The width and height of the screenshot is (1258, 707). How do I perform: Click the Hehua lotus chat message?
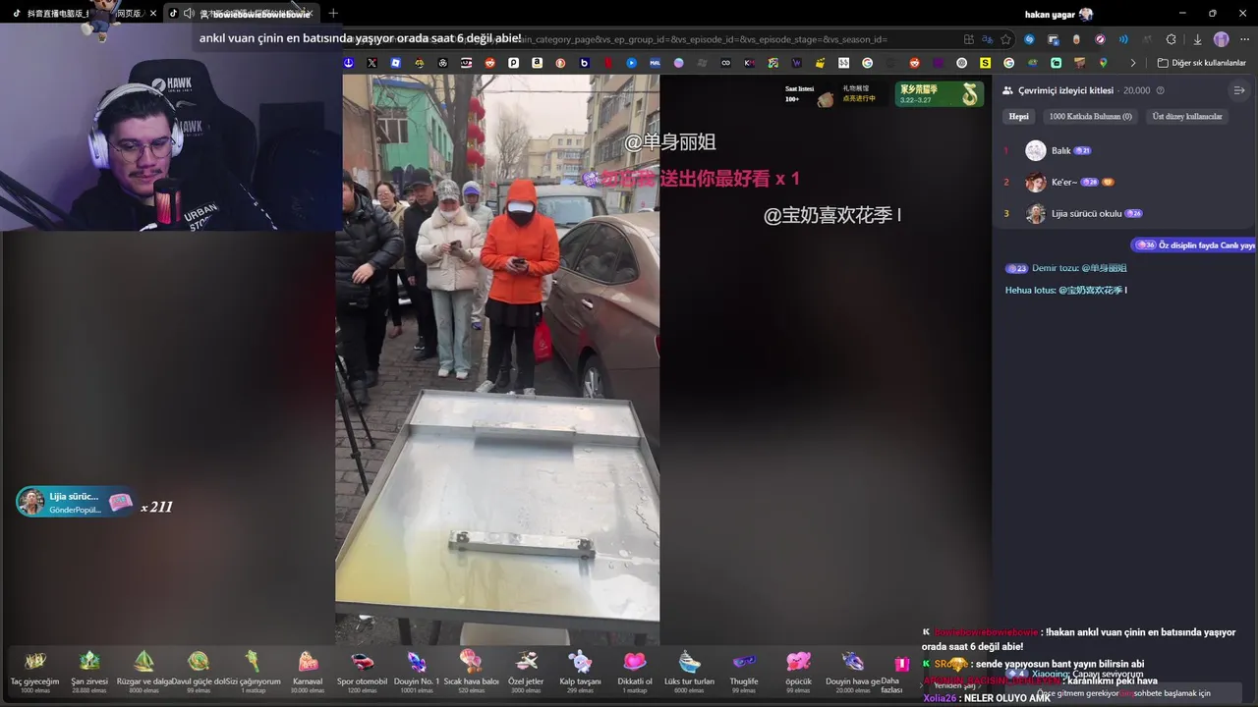1066,291
